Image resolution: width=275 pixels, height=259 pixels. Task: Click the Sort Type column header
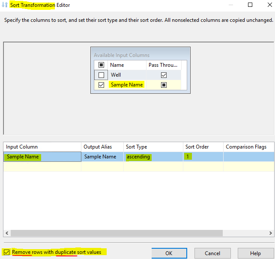tap(153, 147)
